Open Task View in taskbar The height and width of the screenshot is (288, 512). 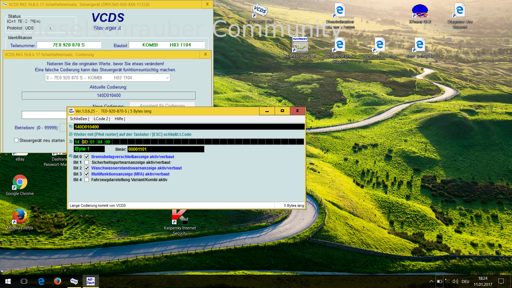(x=24, y=281)
